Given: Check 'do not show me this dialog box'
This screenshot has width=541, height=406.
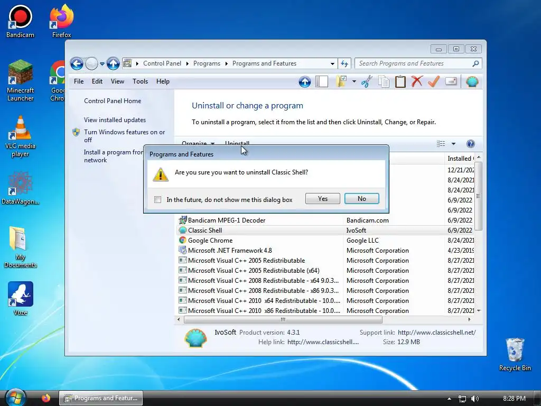Looking at the screenshot, I should tap(157, 199).
